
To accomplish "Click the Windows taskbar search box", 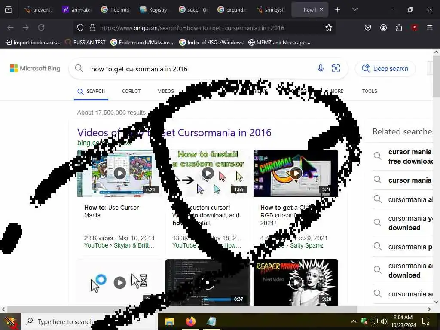I will [89, 321].
